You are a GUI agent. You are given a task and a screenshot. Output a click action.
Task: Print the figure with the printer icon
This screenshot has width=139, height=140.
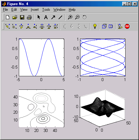(x=29, y=17)
